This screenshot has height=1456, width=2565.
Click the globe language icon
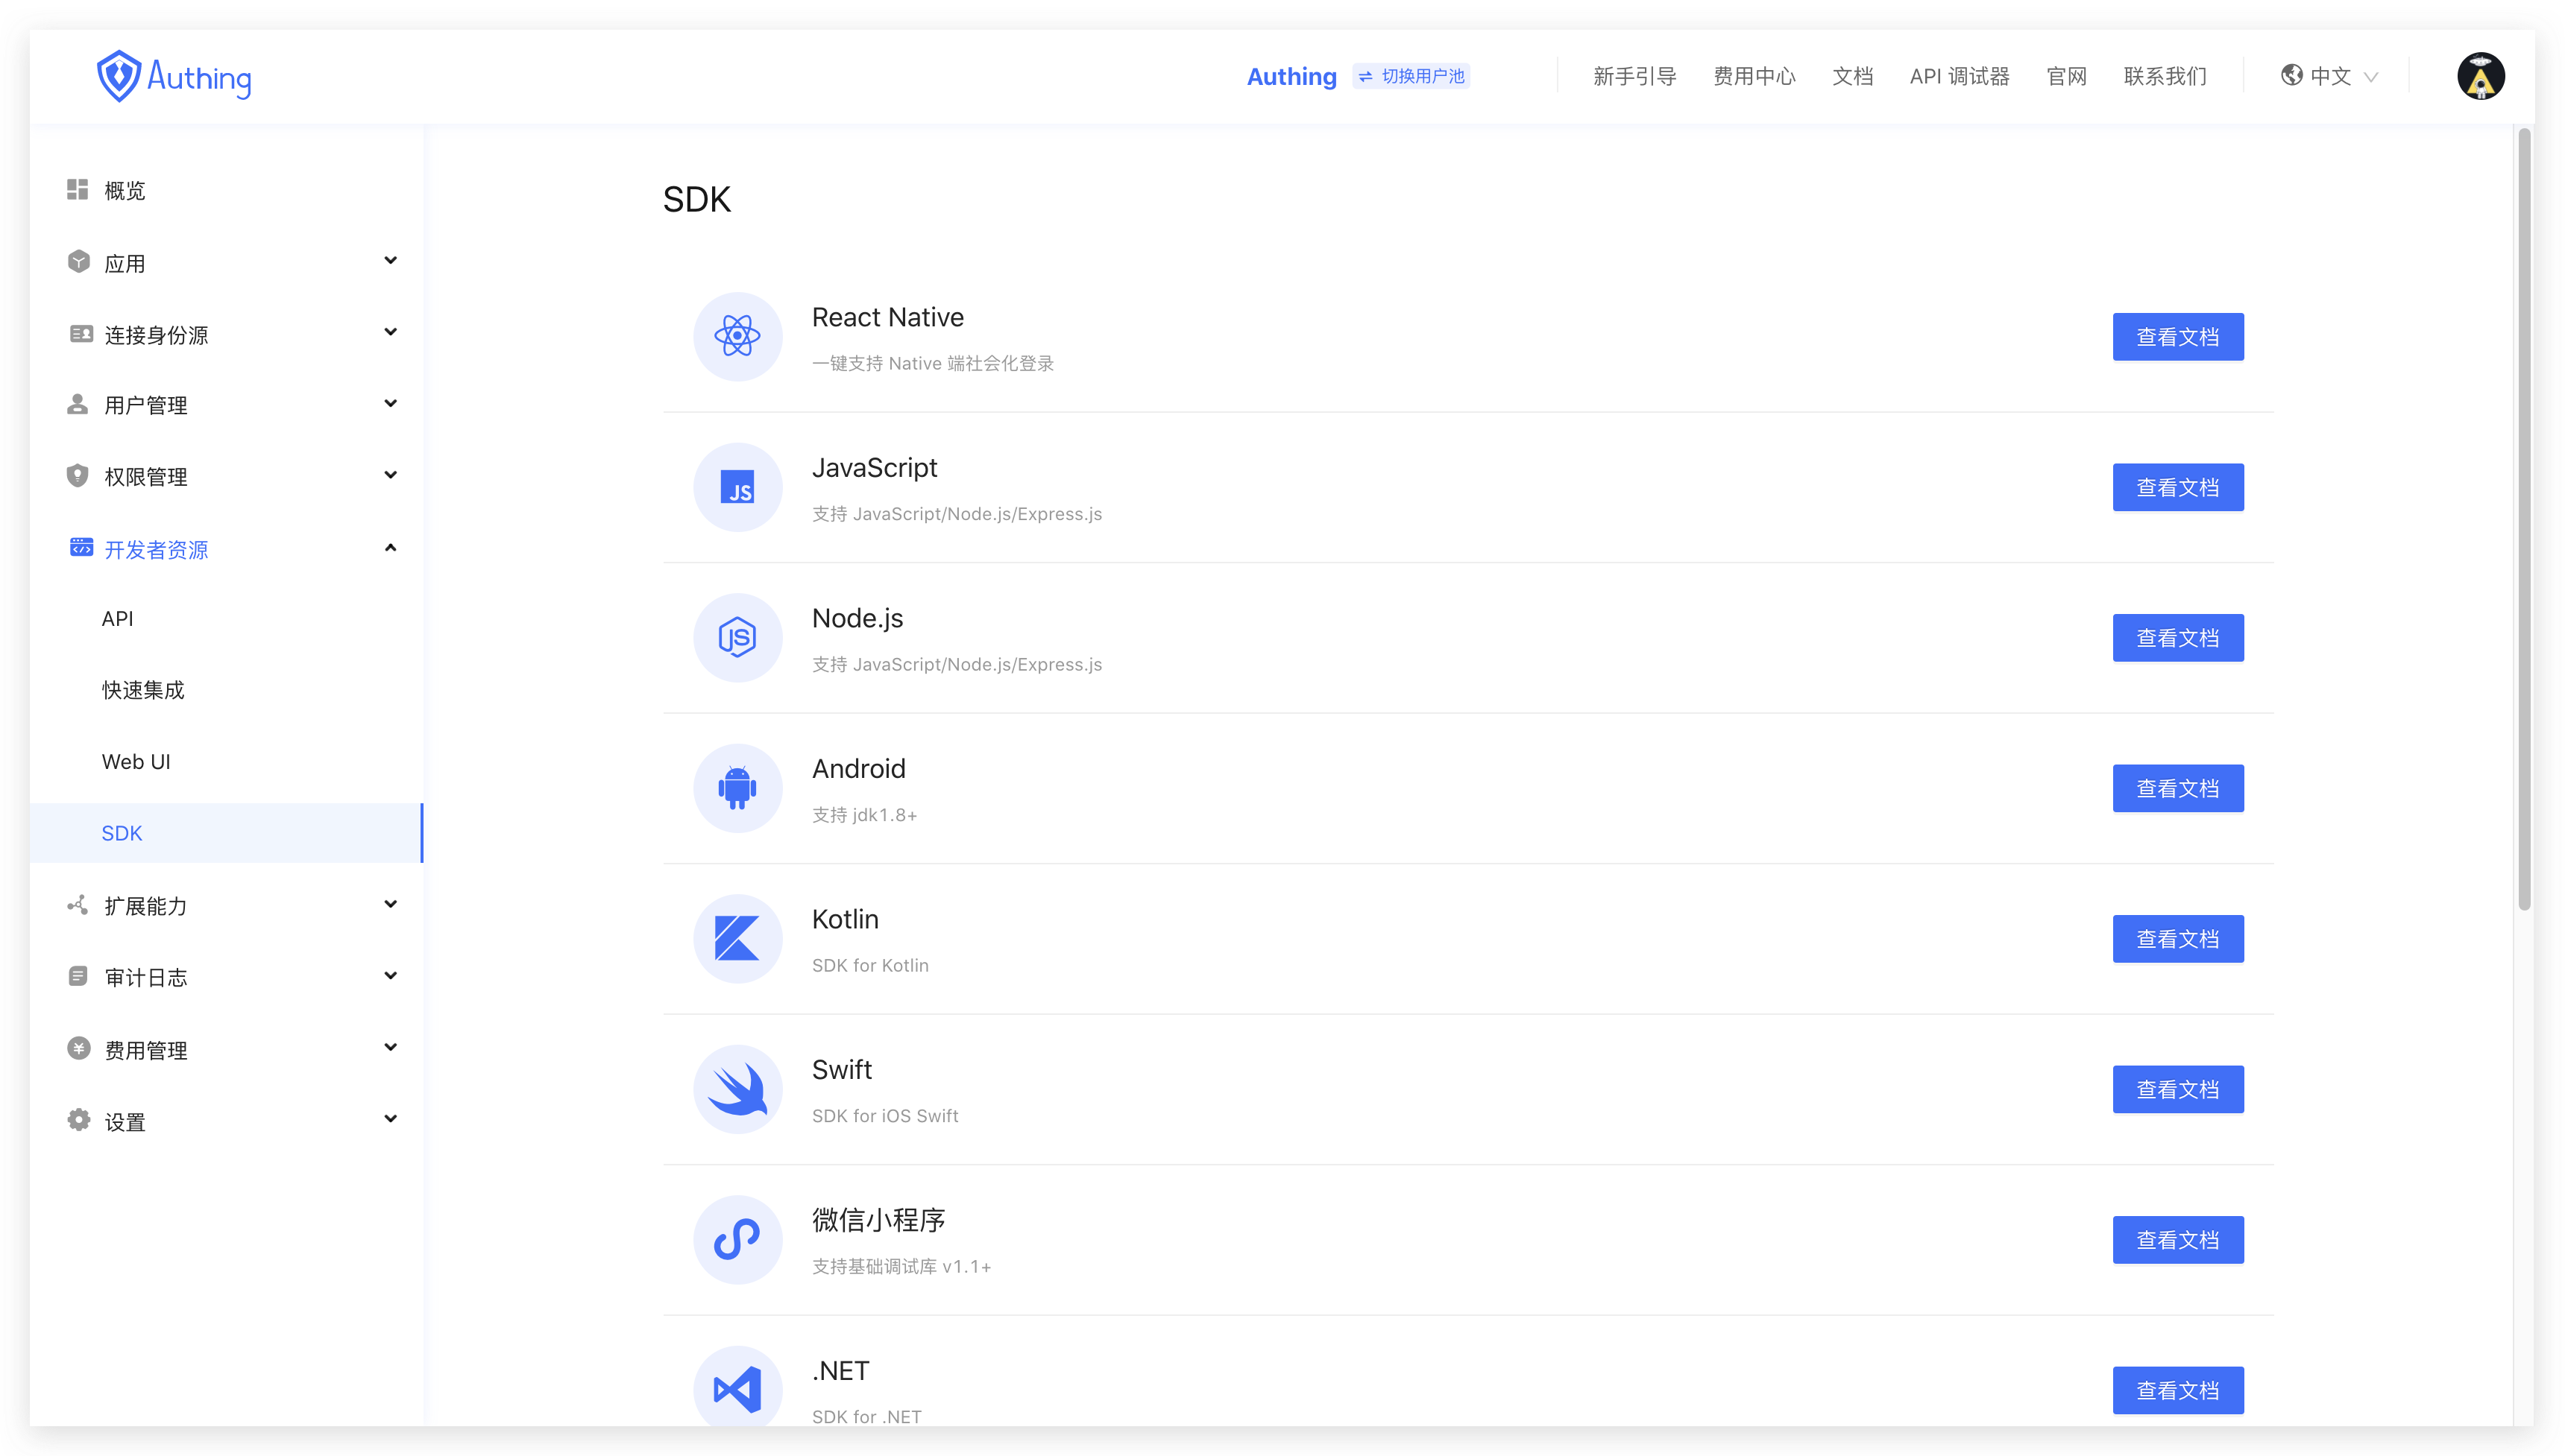tap(2293, 75)
